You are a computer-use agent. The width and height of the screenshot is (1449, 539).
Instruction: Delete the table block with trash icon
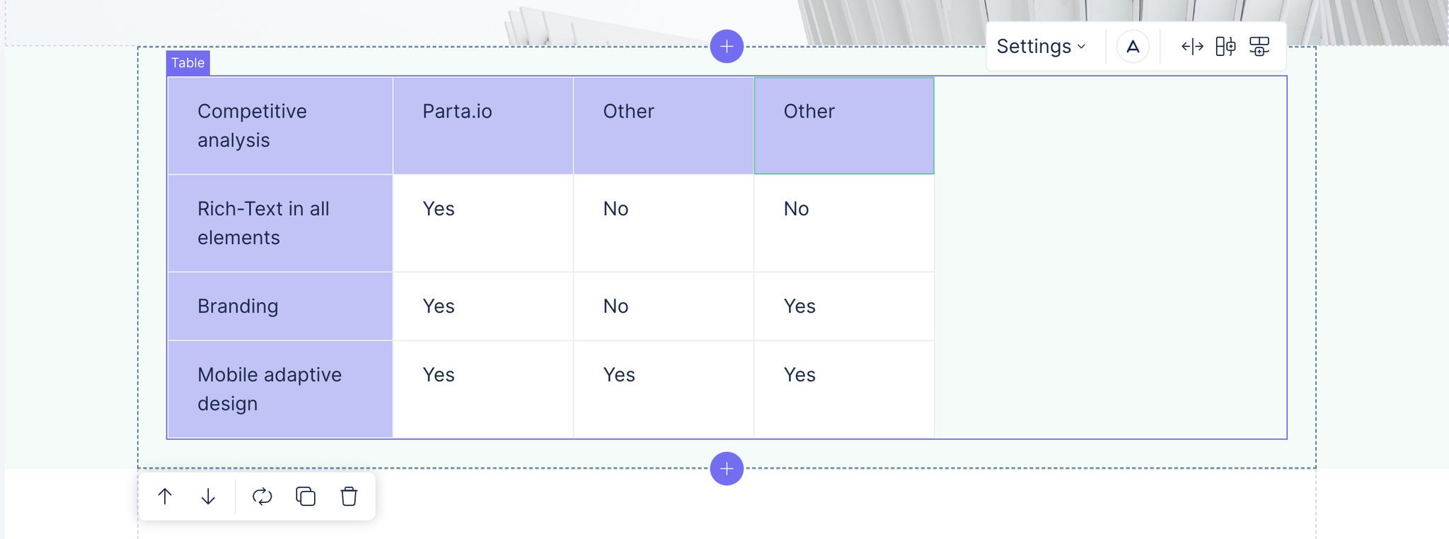click(349, 497)
